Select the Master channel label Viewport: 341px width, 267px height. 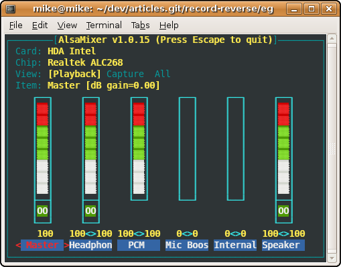42,245
